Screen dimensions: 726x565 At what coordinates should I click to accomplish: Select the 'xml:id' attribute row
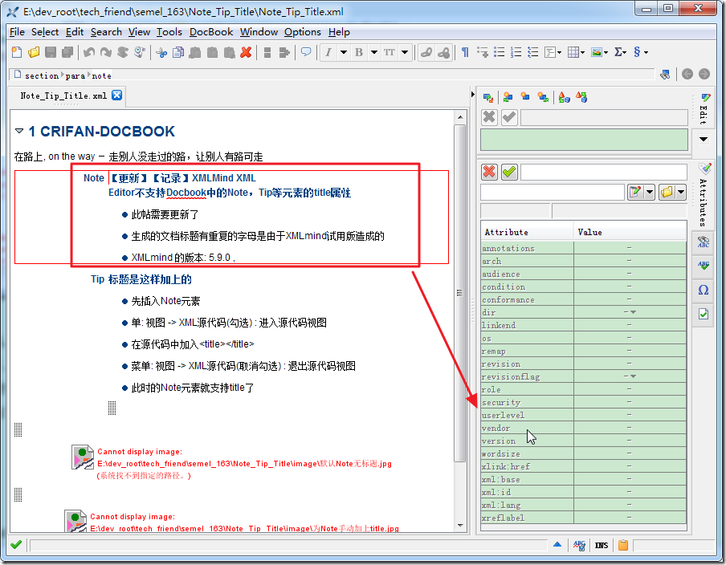click(x=583, y=492)
